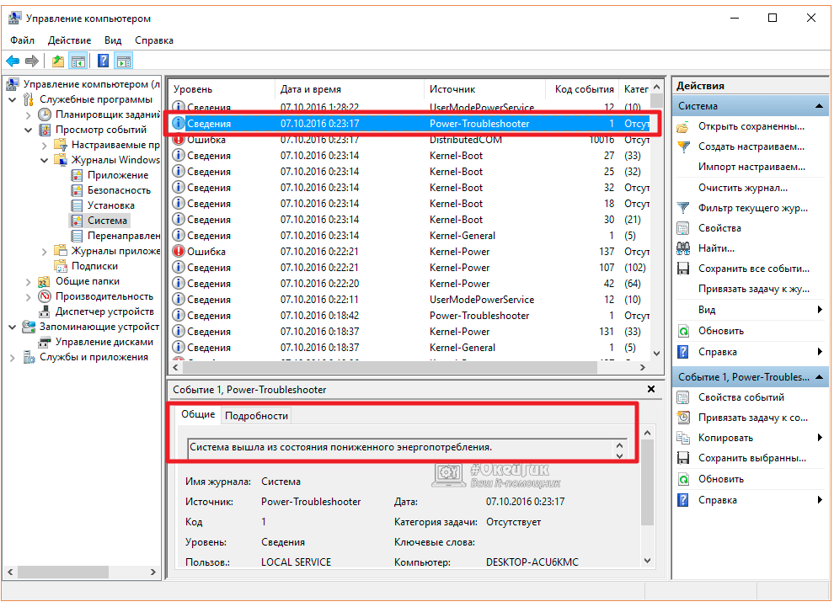Click red error icon of Kernel-Power event 137
Image resolution: width=834 pixels, height=607 pixels.
179,252
